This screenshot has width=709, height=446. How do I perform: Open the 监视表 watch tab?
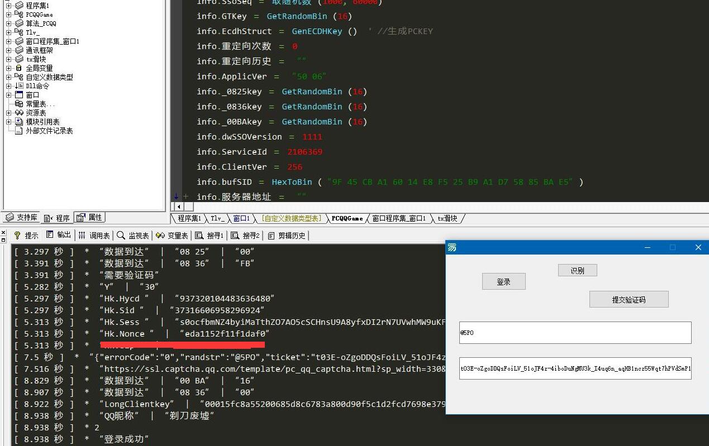(133, 236)
